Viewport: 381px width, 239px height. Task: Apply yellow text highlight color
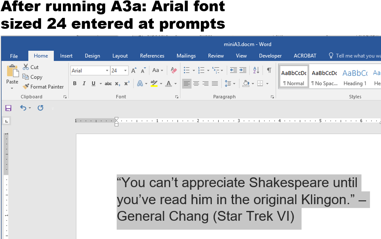[154, 84]
